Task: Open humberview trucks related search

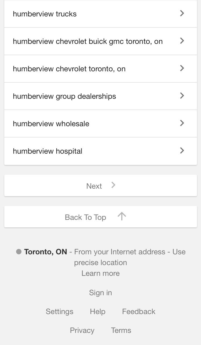Action: click(x=45, y=14)
